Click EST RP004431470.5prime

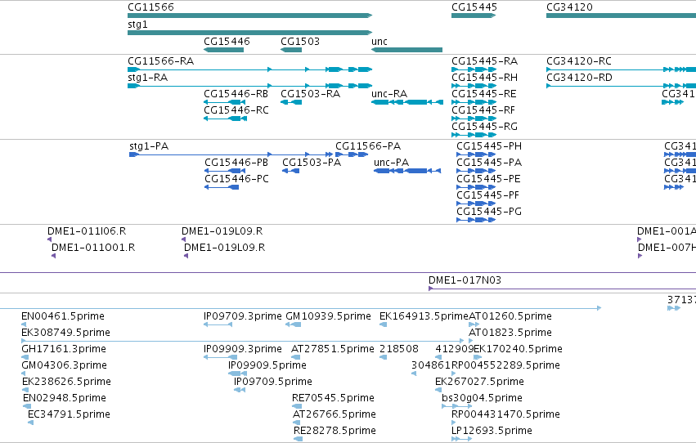506,414
